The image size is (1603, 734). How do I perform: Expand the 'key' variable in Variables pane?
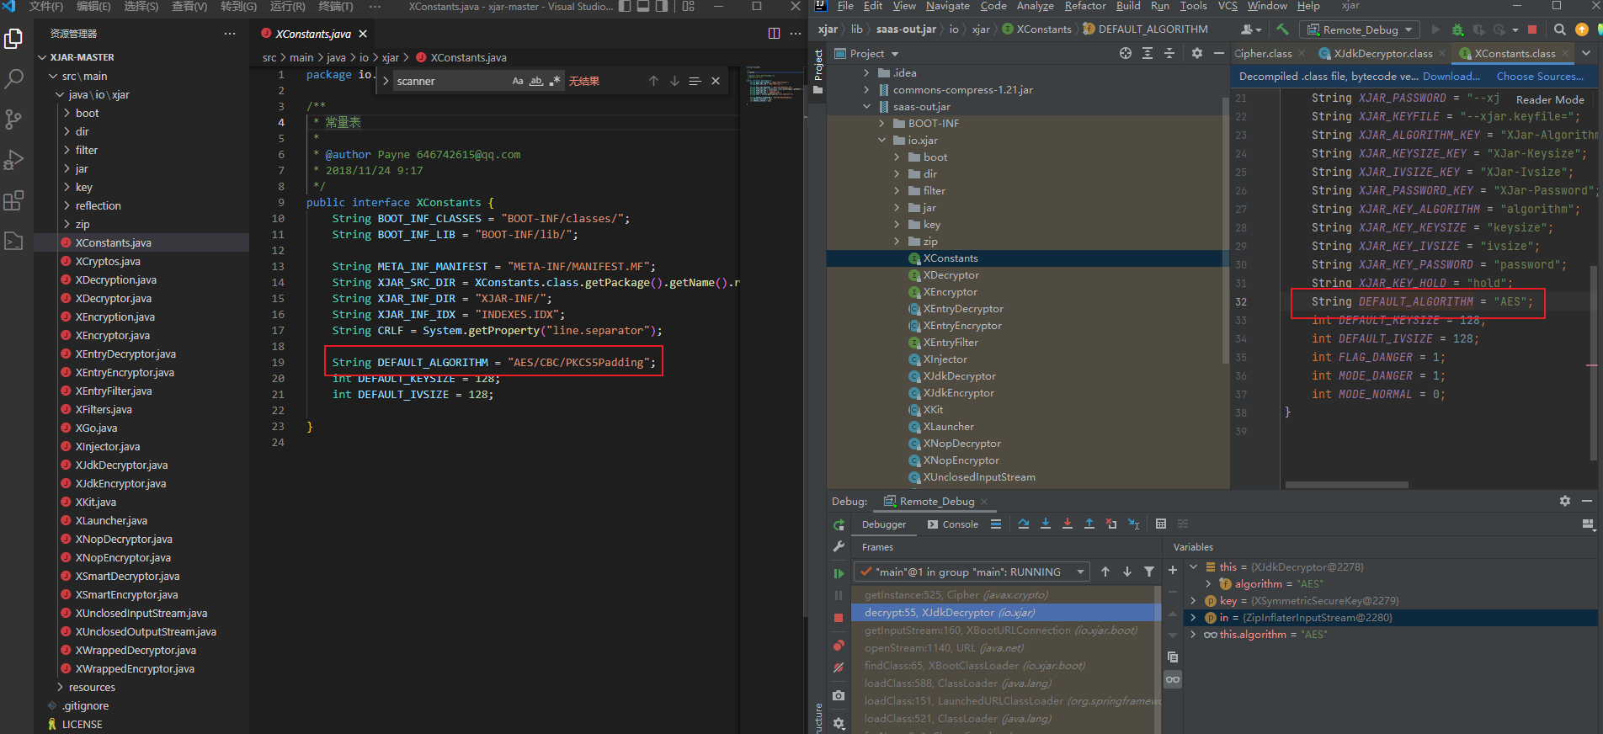click(1193, 601)
